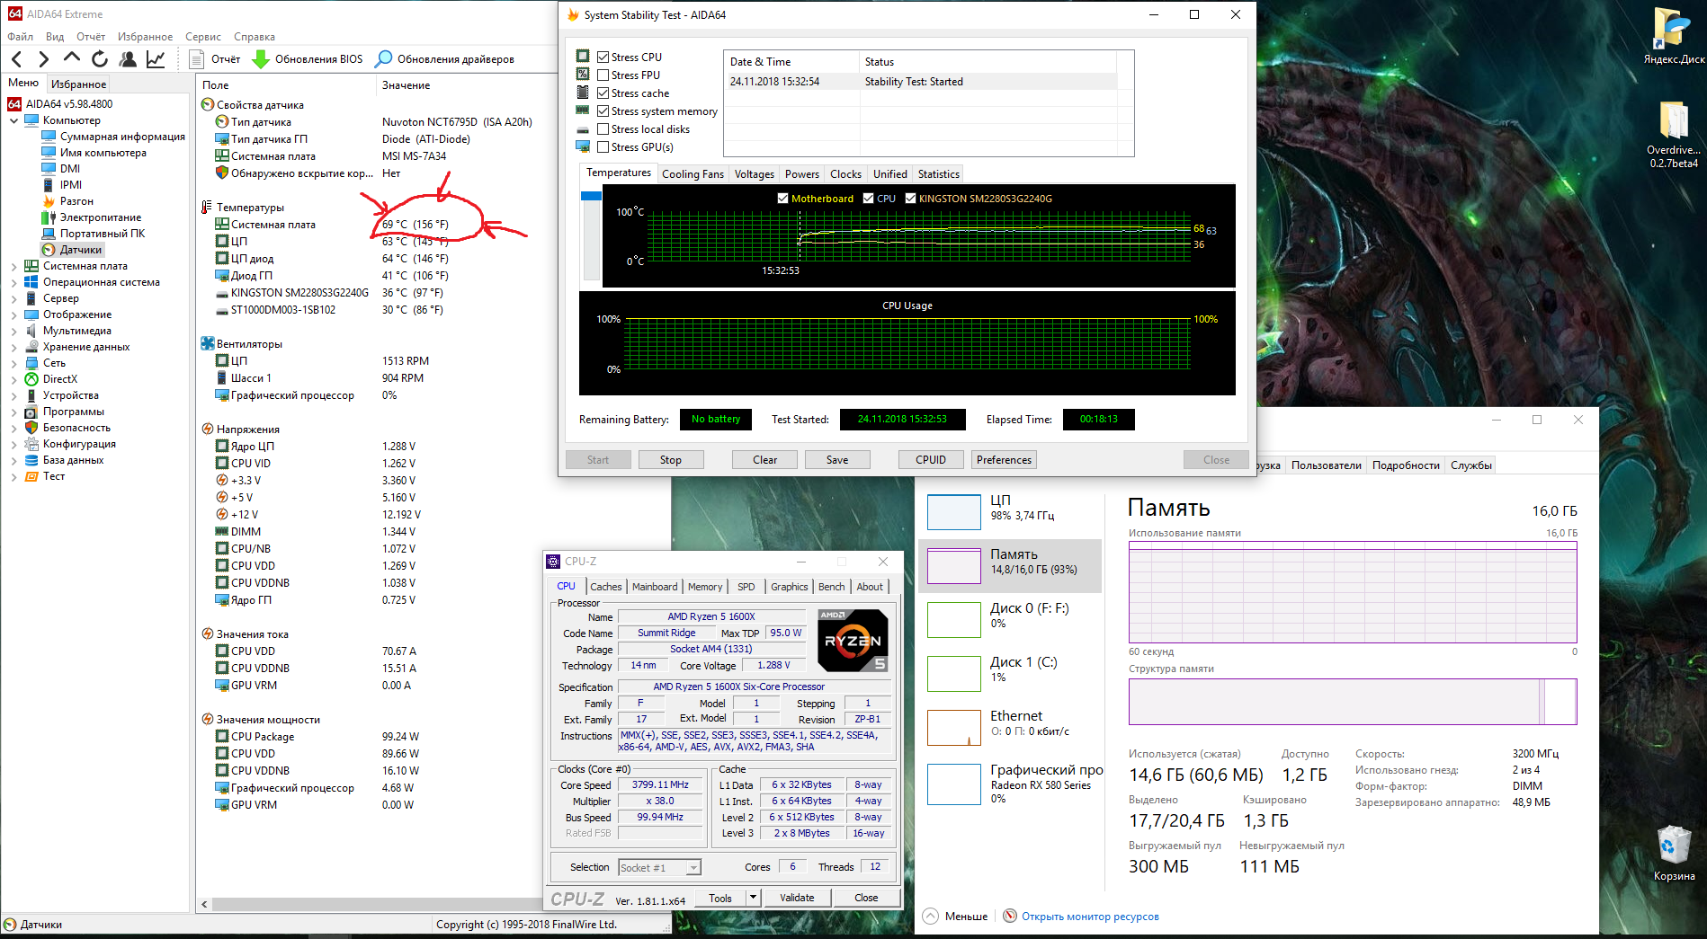Select Графический процессор Radeon RX 580 entry
The width and height of the screenshot is (1707, 939).
pyautogui.click(x=1010, y=783)
